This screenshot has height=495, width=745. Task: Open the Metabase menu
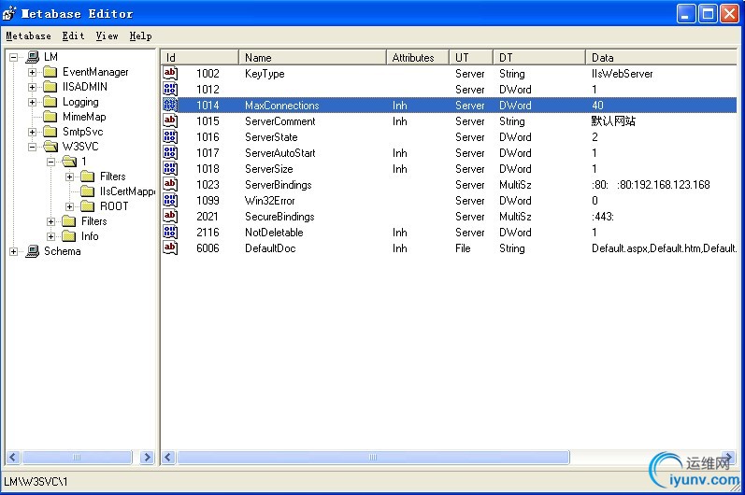(x=28, y=36)
